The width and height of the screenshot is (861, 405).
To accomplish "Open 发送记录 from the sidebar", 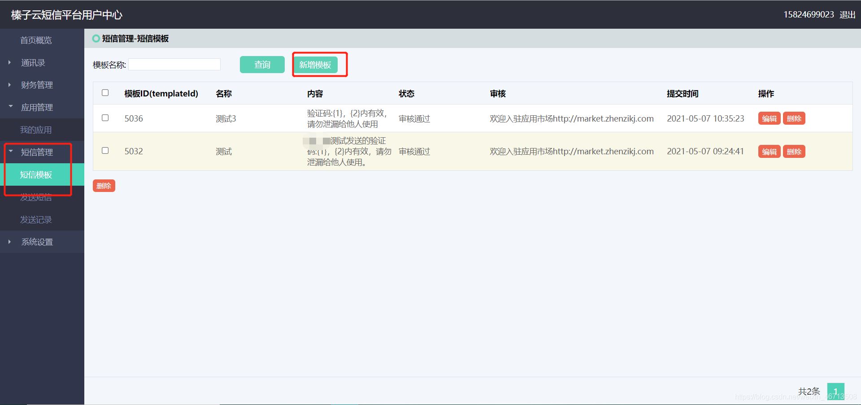I will click(36, 219).
